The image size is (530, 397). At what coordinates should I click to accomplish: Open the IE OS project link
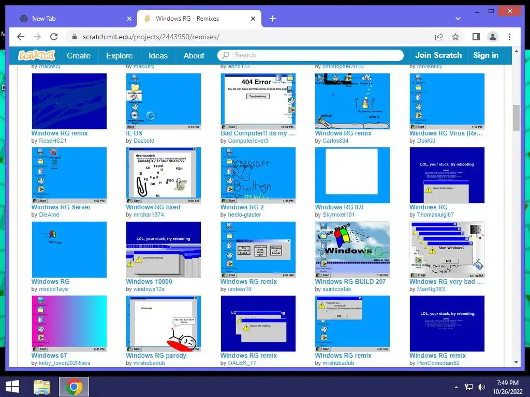[x=134, y=133]
